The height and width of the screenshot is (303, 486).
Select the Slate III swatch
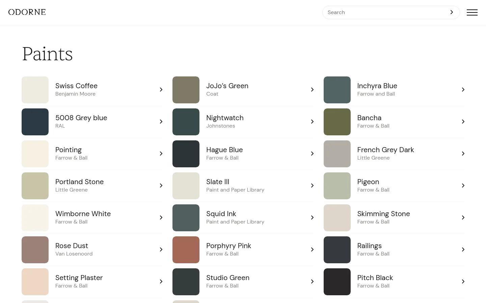tap(186, 186)
